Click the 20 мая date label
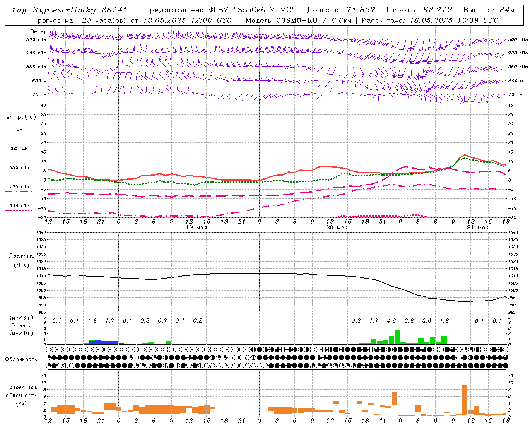This screenshot has width=530, height=424. click(x=337, y=228)
